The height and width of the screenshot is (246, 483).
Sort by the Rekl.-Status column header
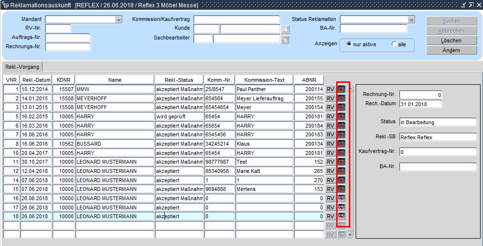click(179, 80)
